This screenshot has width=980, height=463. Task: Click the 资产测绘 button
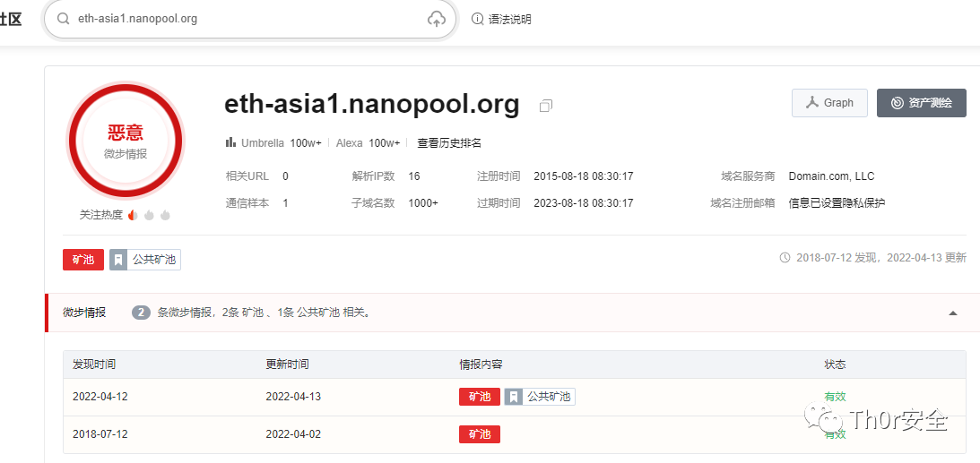pos(921,103)
